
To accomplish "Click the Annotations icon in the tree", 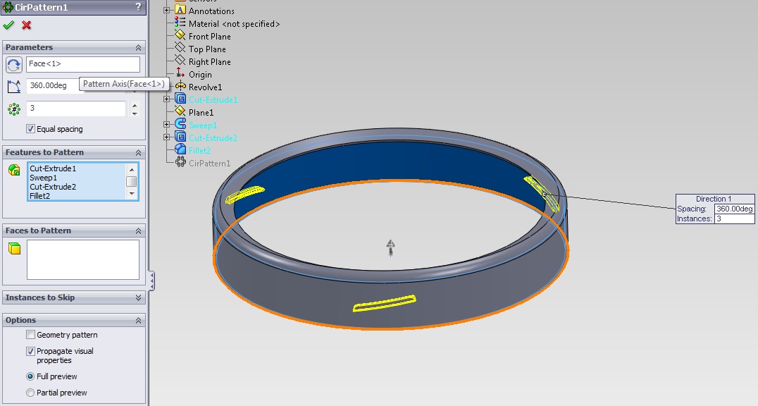I will [x=180, y=10].
